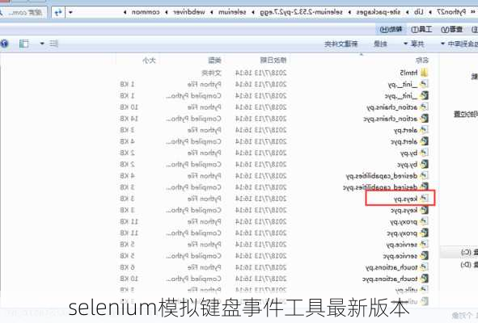The image size is (478, 323).
Task: Click the search box 搜索 com...
Action: coord(23,12)
